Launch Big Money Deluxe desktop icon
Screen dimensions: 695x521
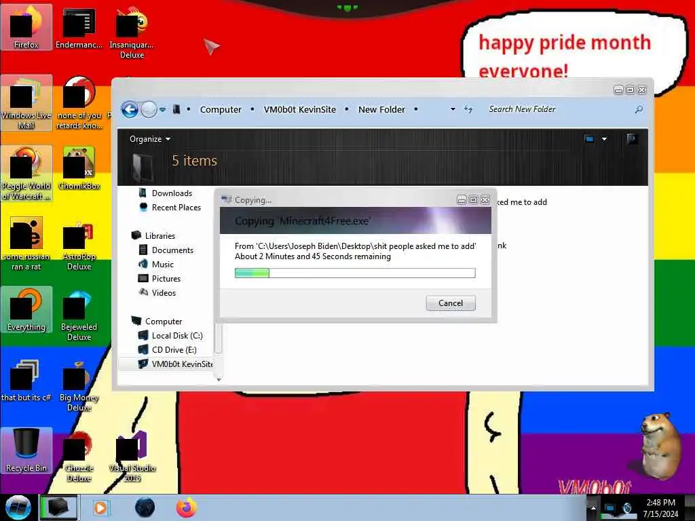pos(79,385)
